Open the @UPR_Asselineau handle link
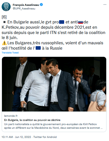 [24, 9]
